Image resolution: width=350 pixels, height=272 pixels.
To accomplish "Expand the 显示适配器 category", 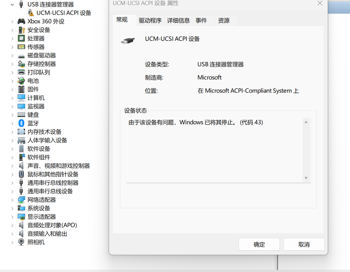I will (x=12, y=217).
